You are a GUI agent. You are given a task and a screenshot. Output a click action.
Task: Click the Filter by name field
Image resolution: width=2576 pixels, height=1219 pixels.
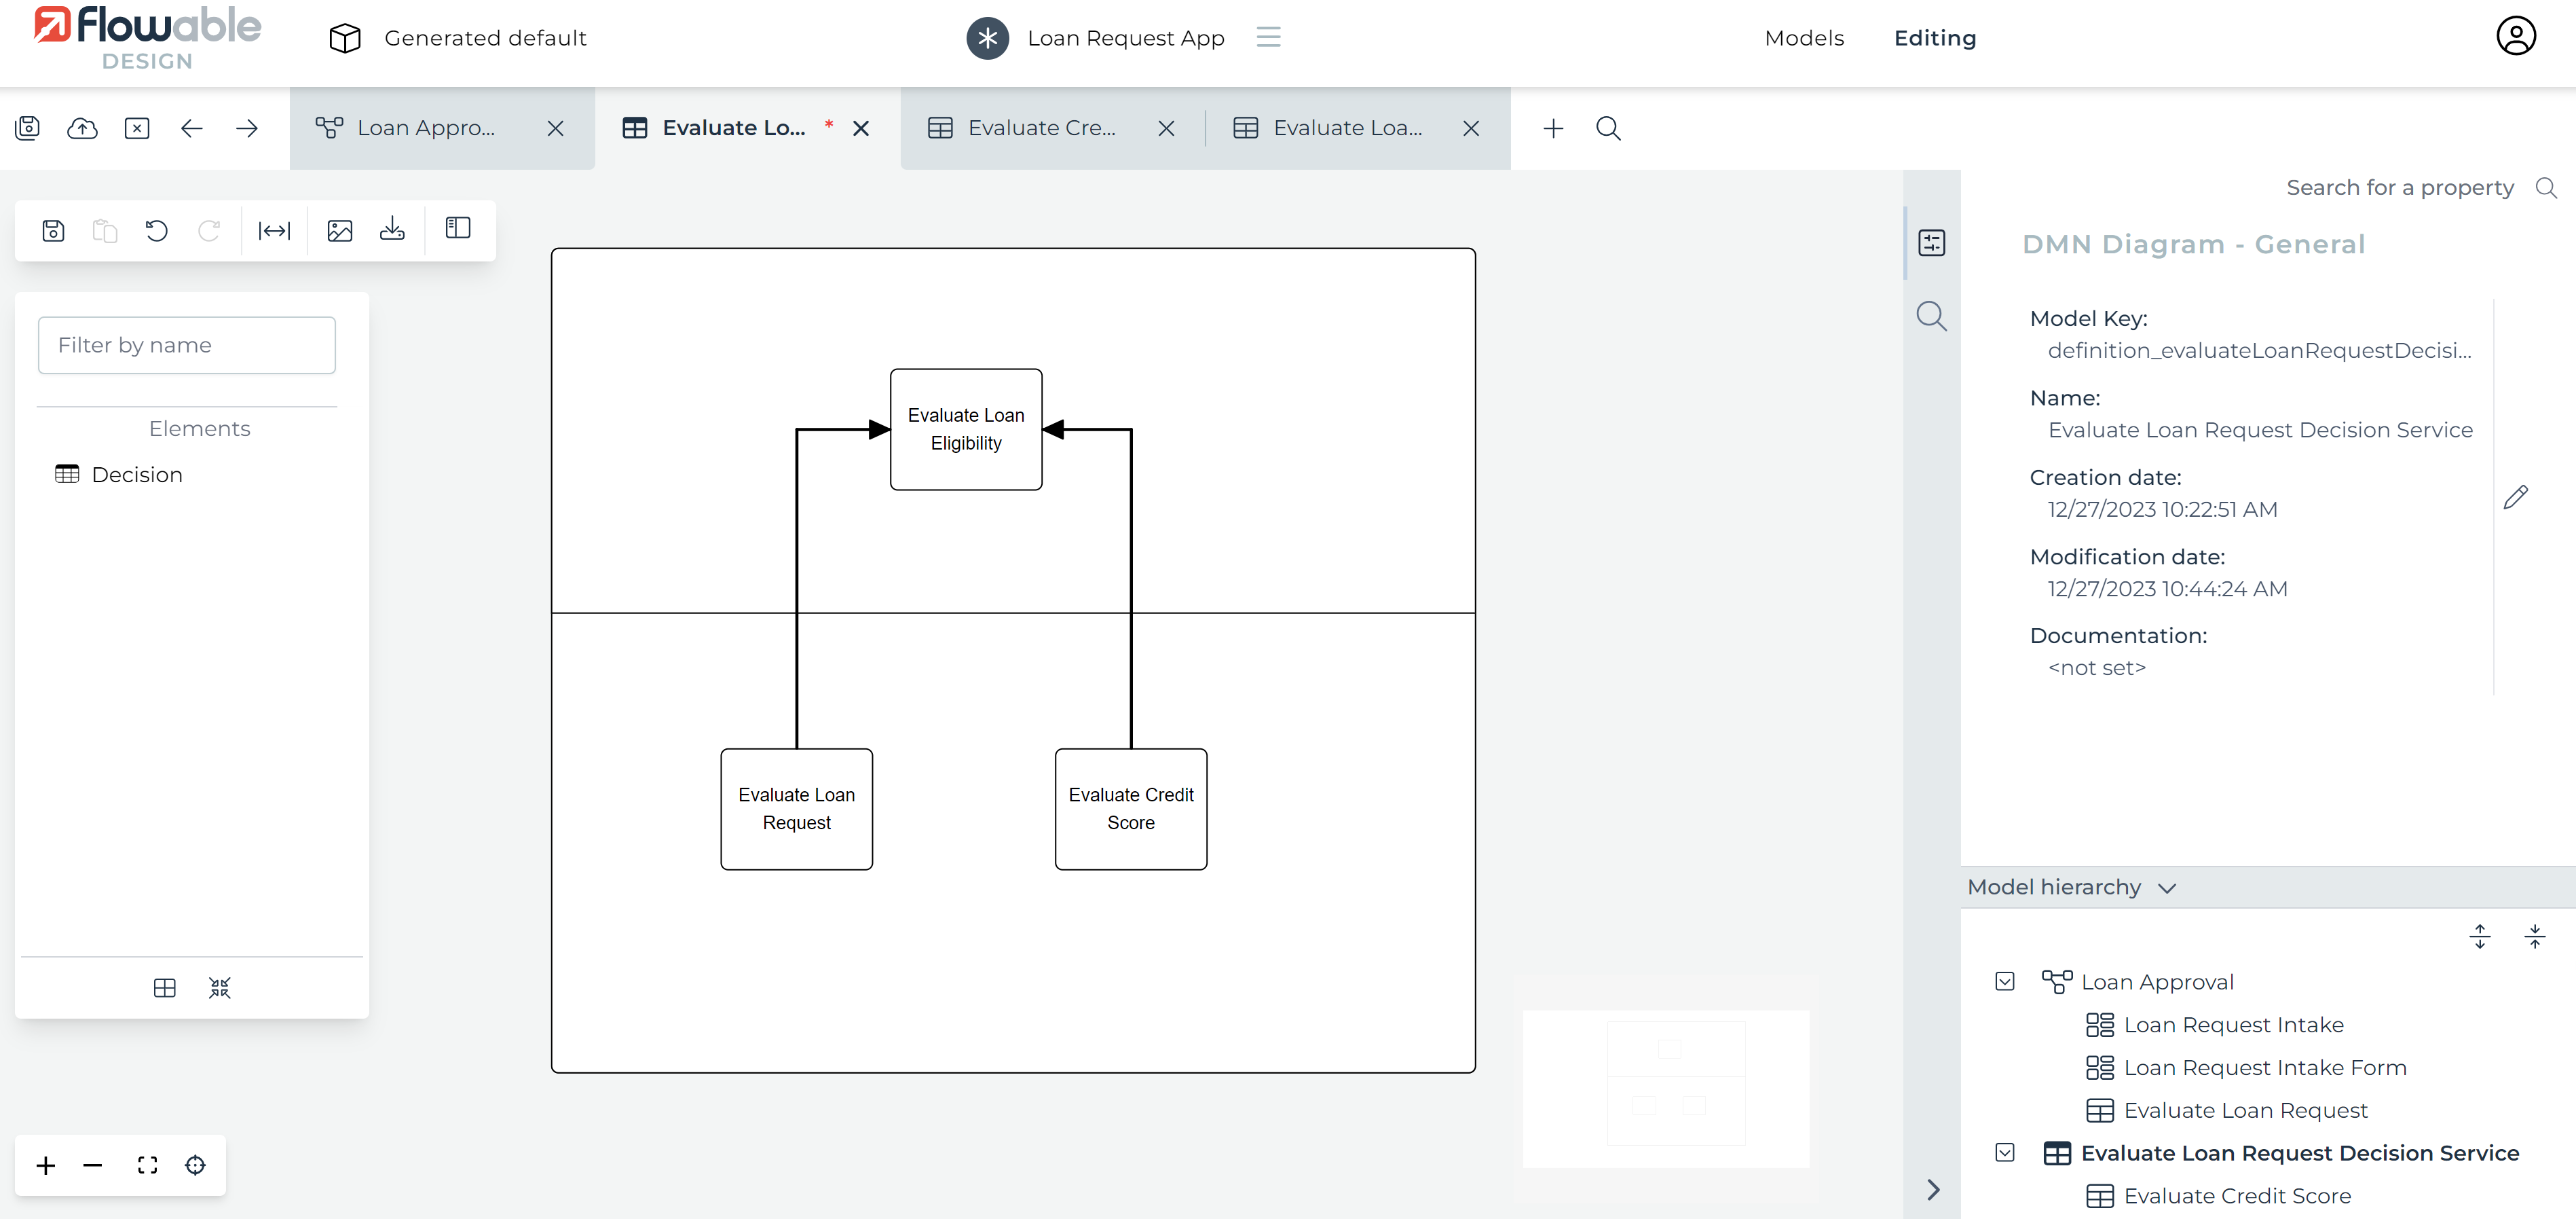187,345
